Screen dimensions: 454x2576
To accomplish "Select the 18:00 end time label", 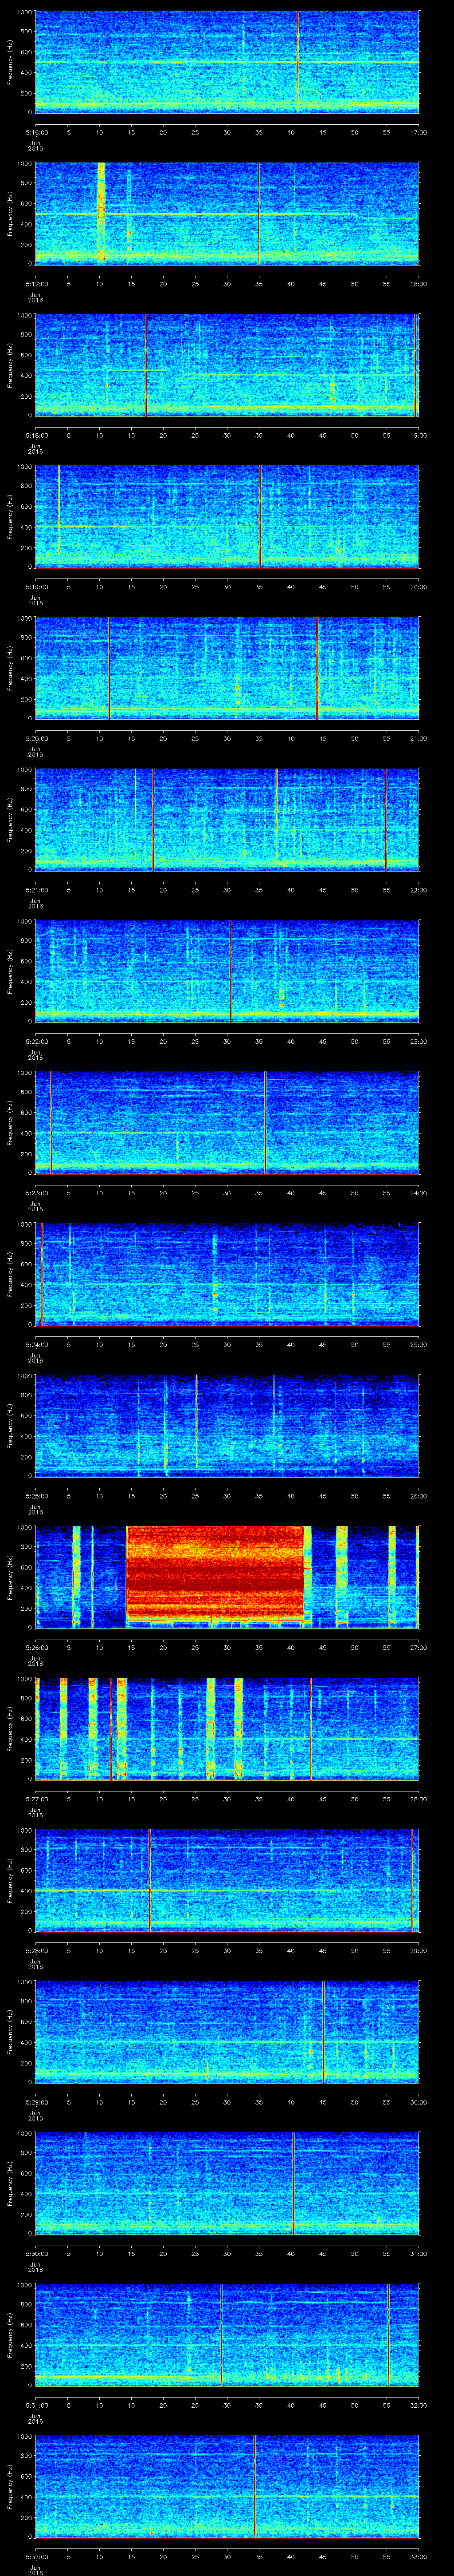I will 418,284.
